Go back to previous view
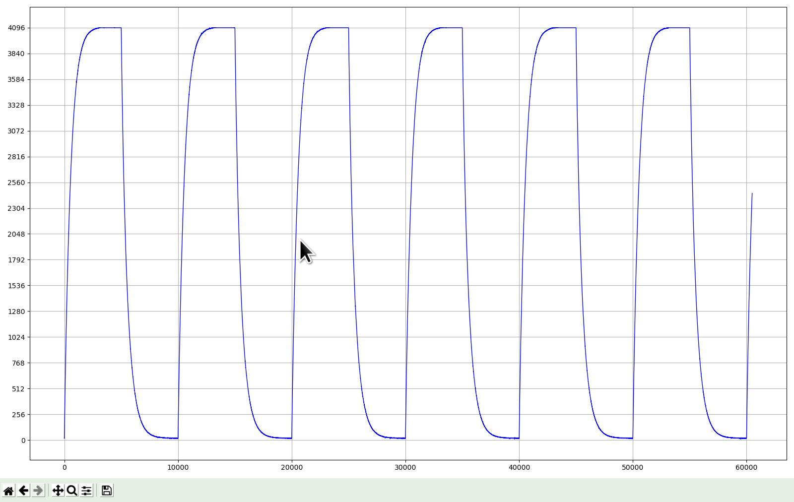The width and height of the screenshot is (794, 502). coord(23,491)
